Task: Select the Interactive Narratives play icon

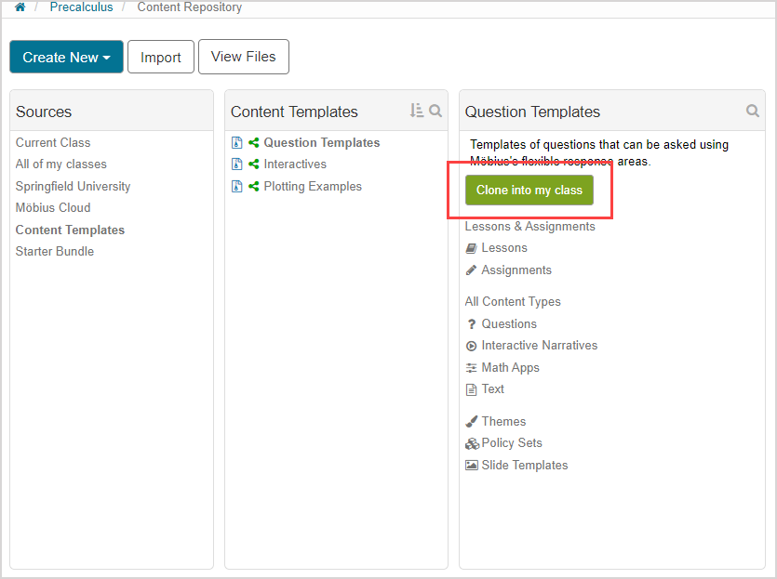Action: tap(472, 345)
